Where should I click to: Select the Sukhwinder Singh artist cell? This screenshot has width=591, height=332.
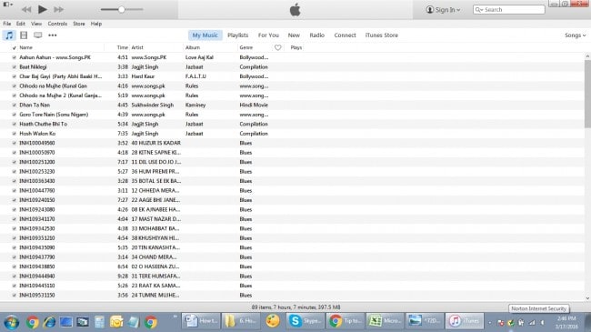153,105
